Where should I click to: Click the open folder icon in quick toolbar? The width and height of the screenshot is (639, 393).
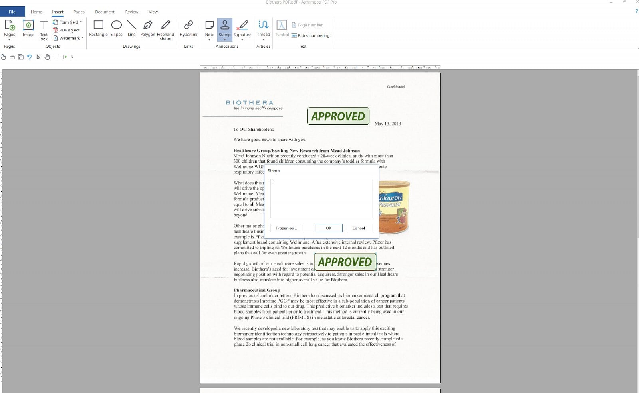point(12,57)
